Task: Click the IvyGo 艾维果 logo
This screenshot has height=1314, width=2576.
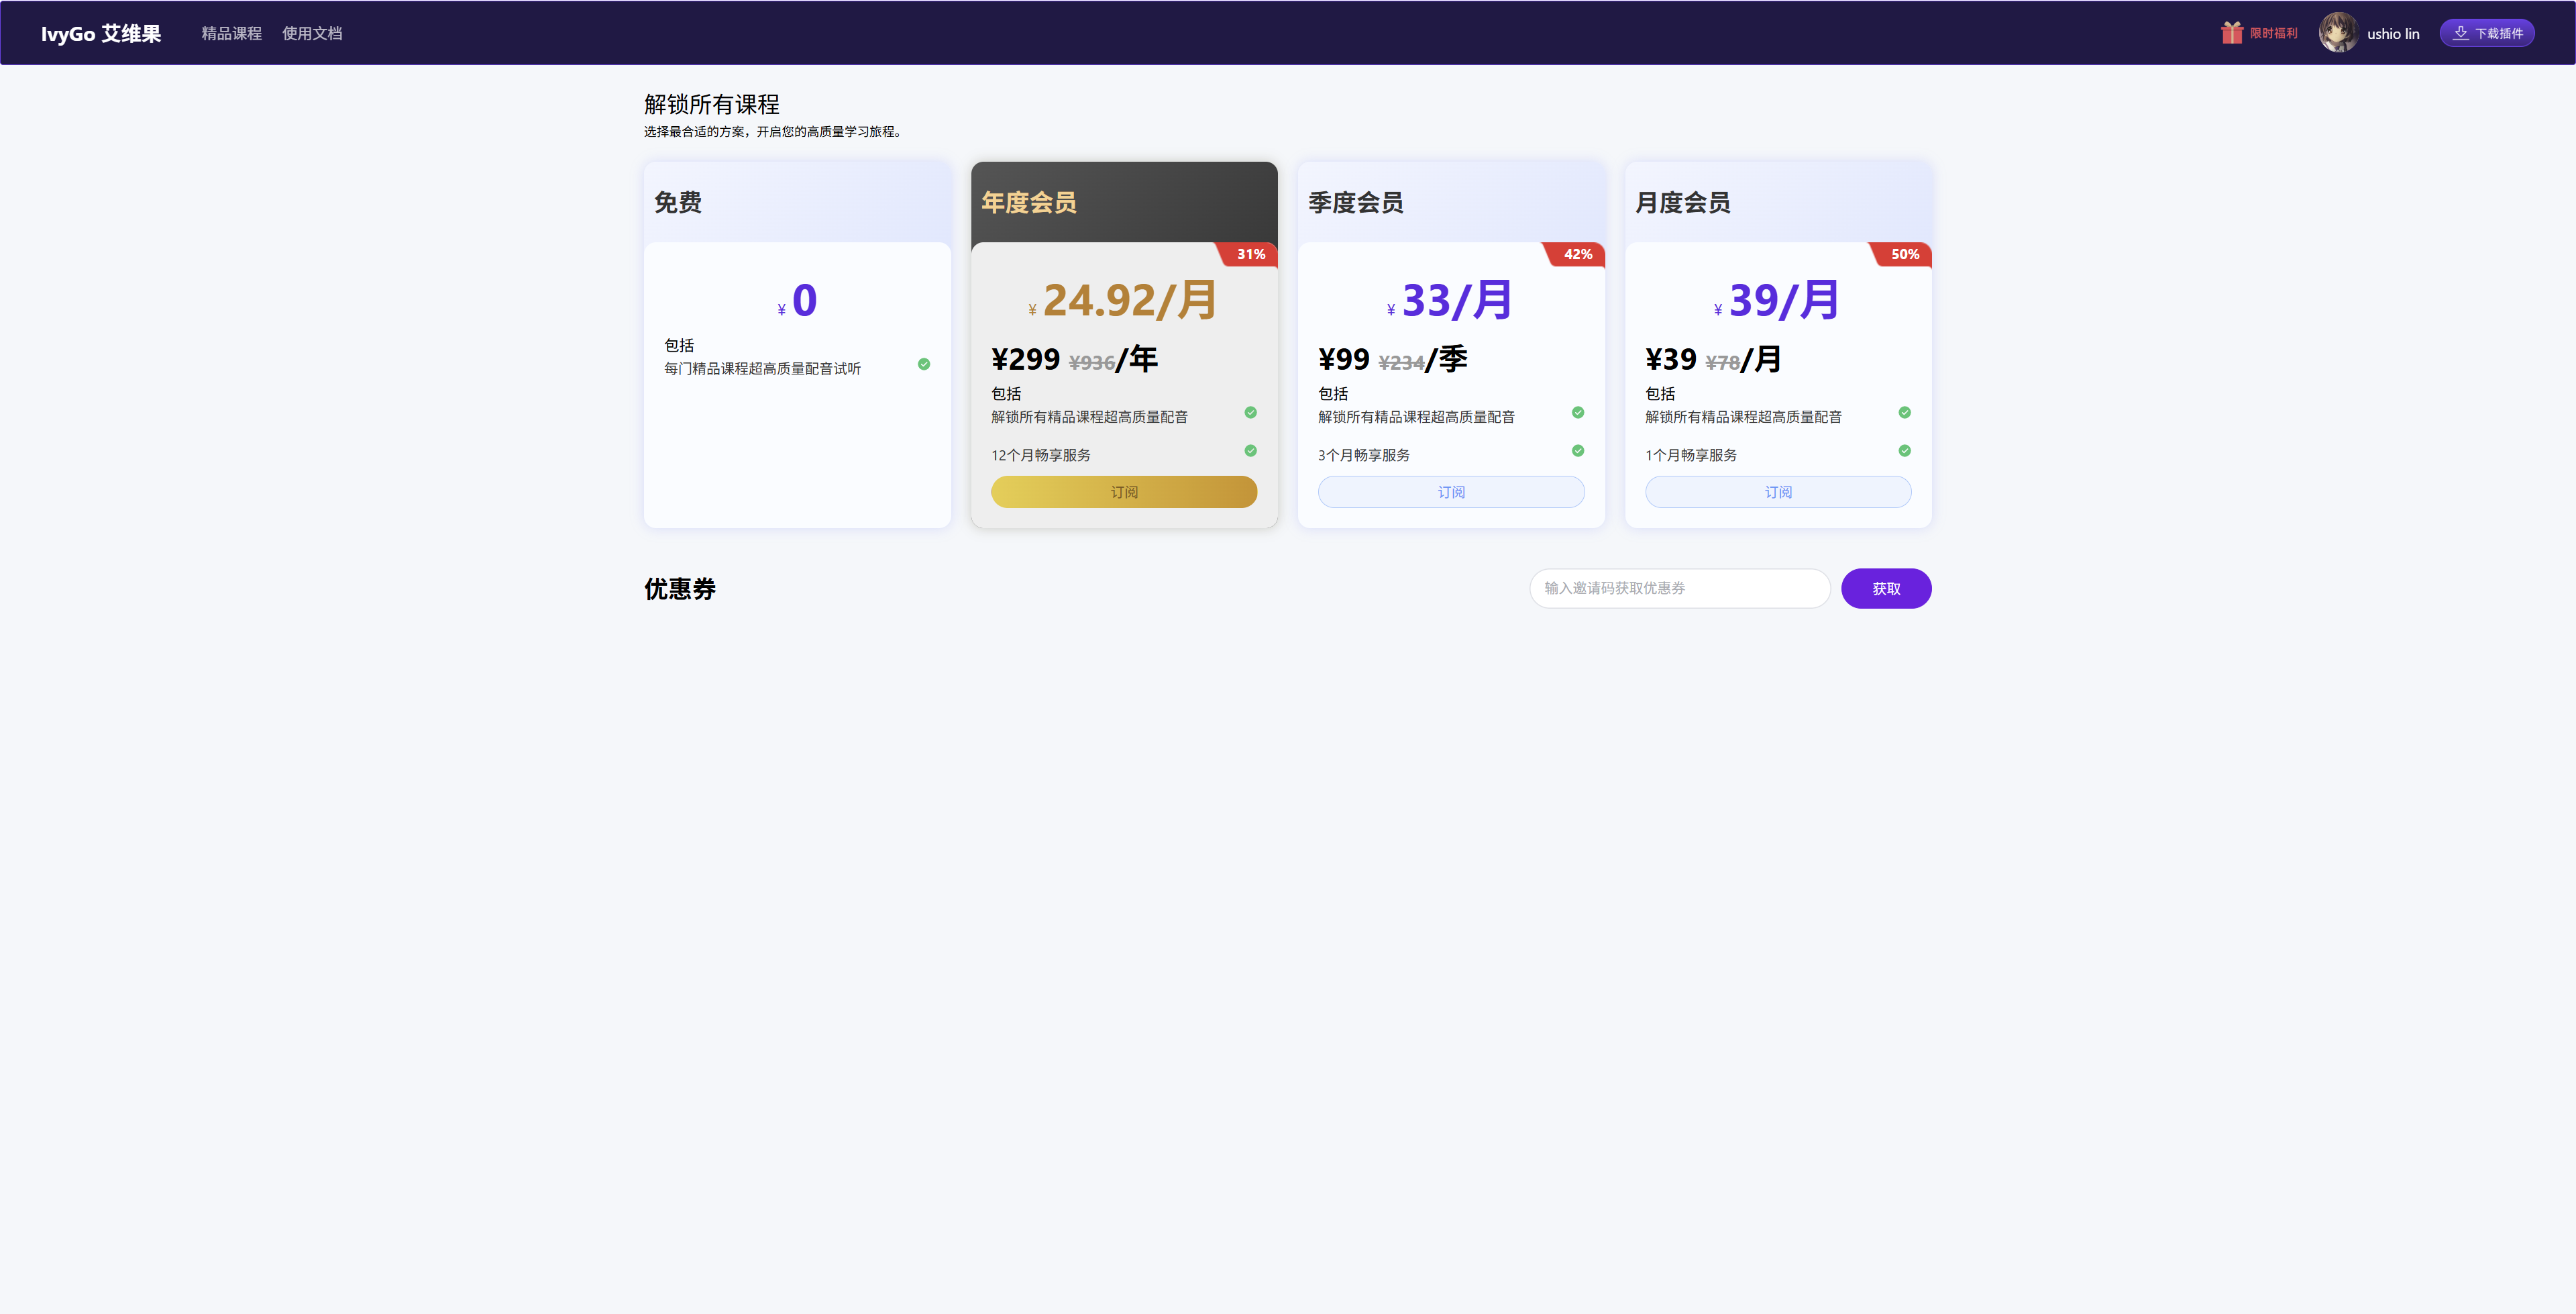Action: pyautogui.click(x=101, y=32)
